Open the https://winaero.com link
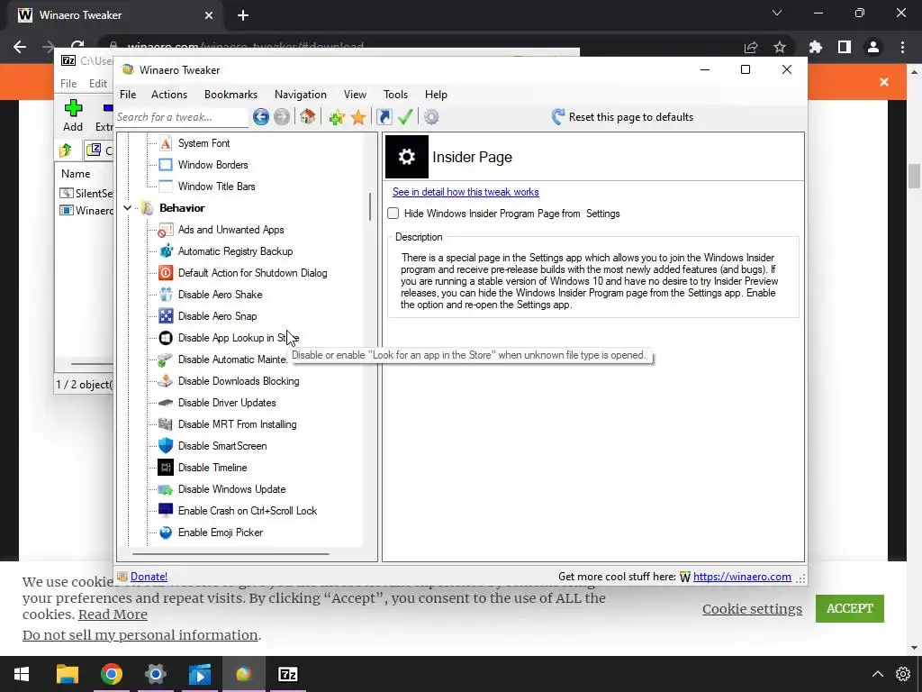 [742, 577]
